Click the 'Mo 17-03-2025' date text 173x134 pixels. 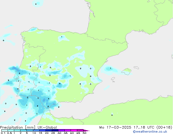[115, 127]
